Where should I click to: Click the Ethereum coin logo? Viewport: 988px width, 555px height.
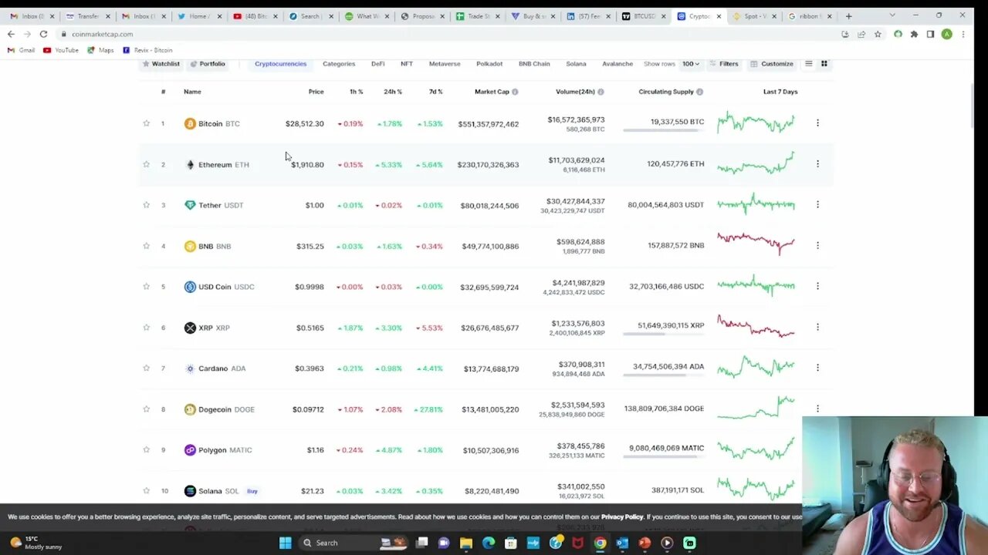coord(190,164)
